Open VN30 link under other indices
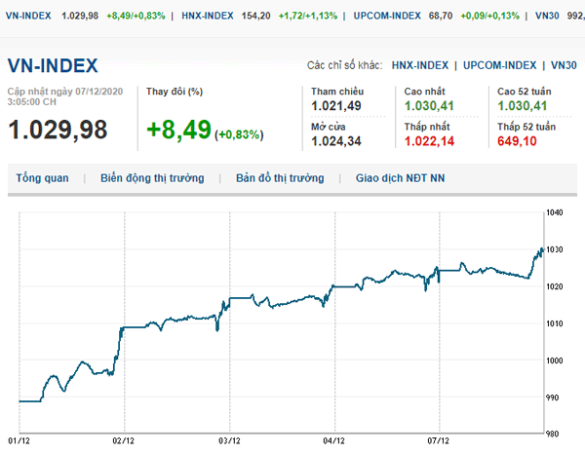 (x=564, y=65)
